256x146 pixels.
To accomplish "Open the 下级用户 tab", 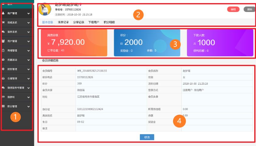I will [94, 22].
